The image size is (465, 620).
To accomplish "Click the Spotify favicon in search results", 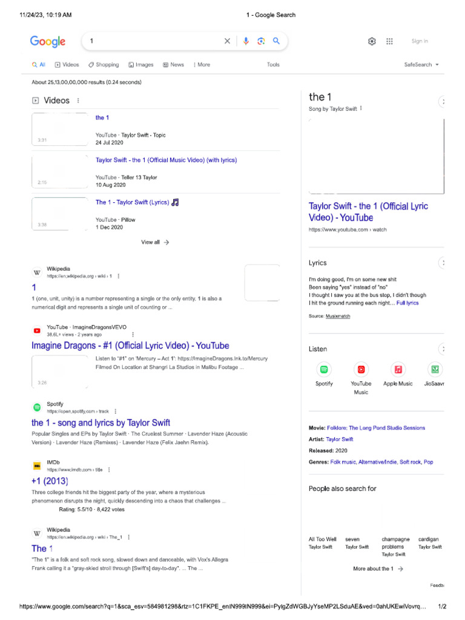I will (37, 407).
